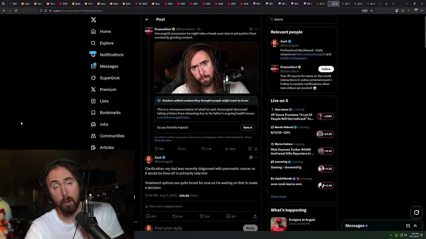Viewport: 426px width, 239px height.
Task: Open x.com/Asmongold/stat link in context note
Action: 174,118
